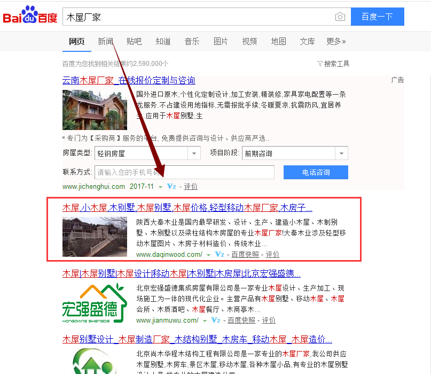Select the 网页 tab

(x=77, y=42)
